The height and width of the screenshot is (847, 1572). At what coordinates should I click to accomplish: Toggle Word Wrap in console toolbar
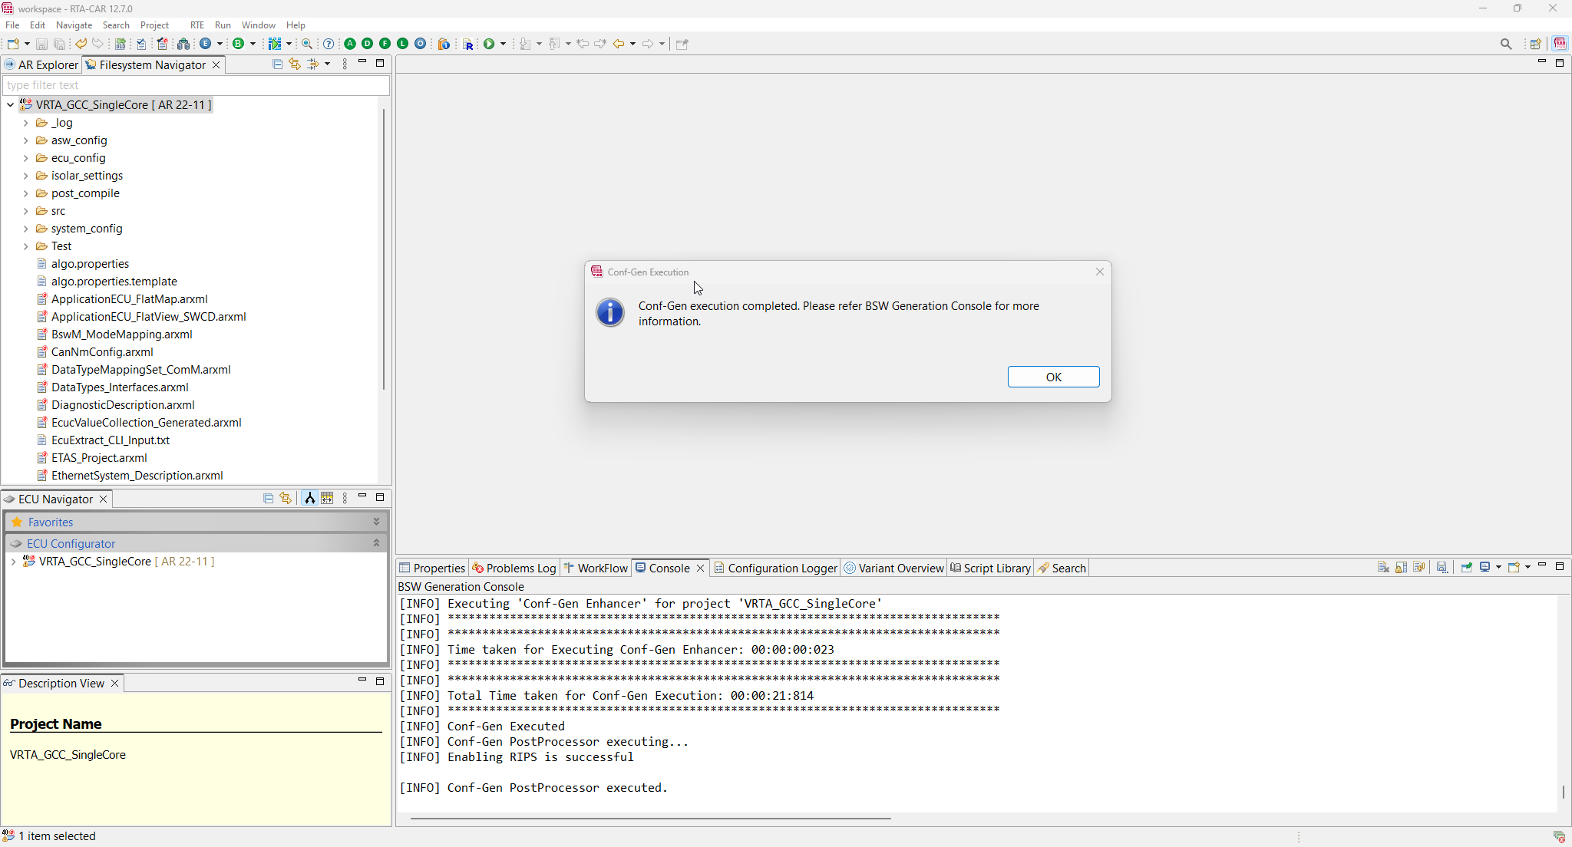point(1418,568)
